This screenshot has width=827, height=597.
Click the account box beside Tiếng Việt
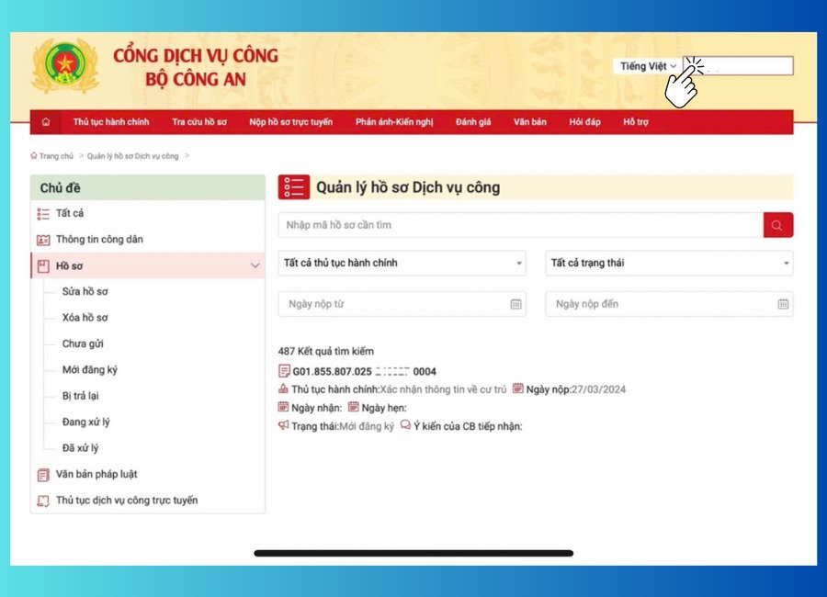click(x=738, y=66)
